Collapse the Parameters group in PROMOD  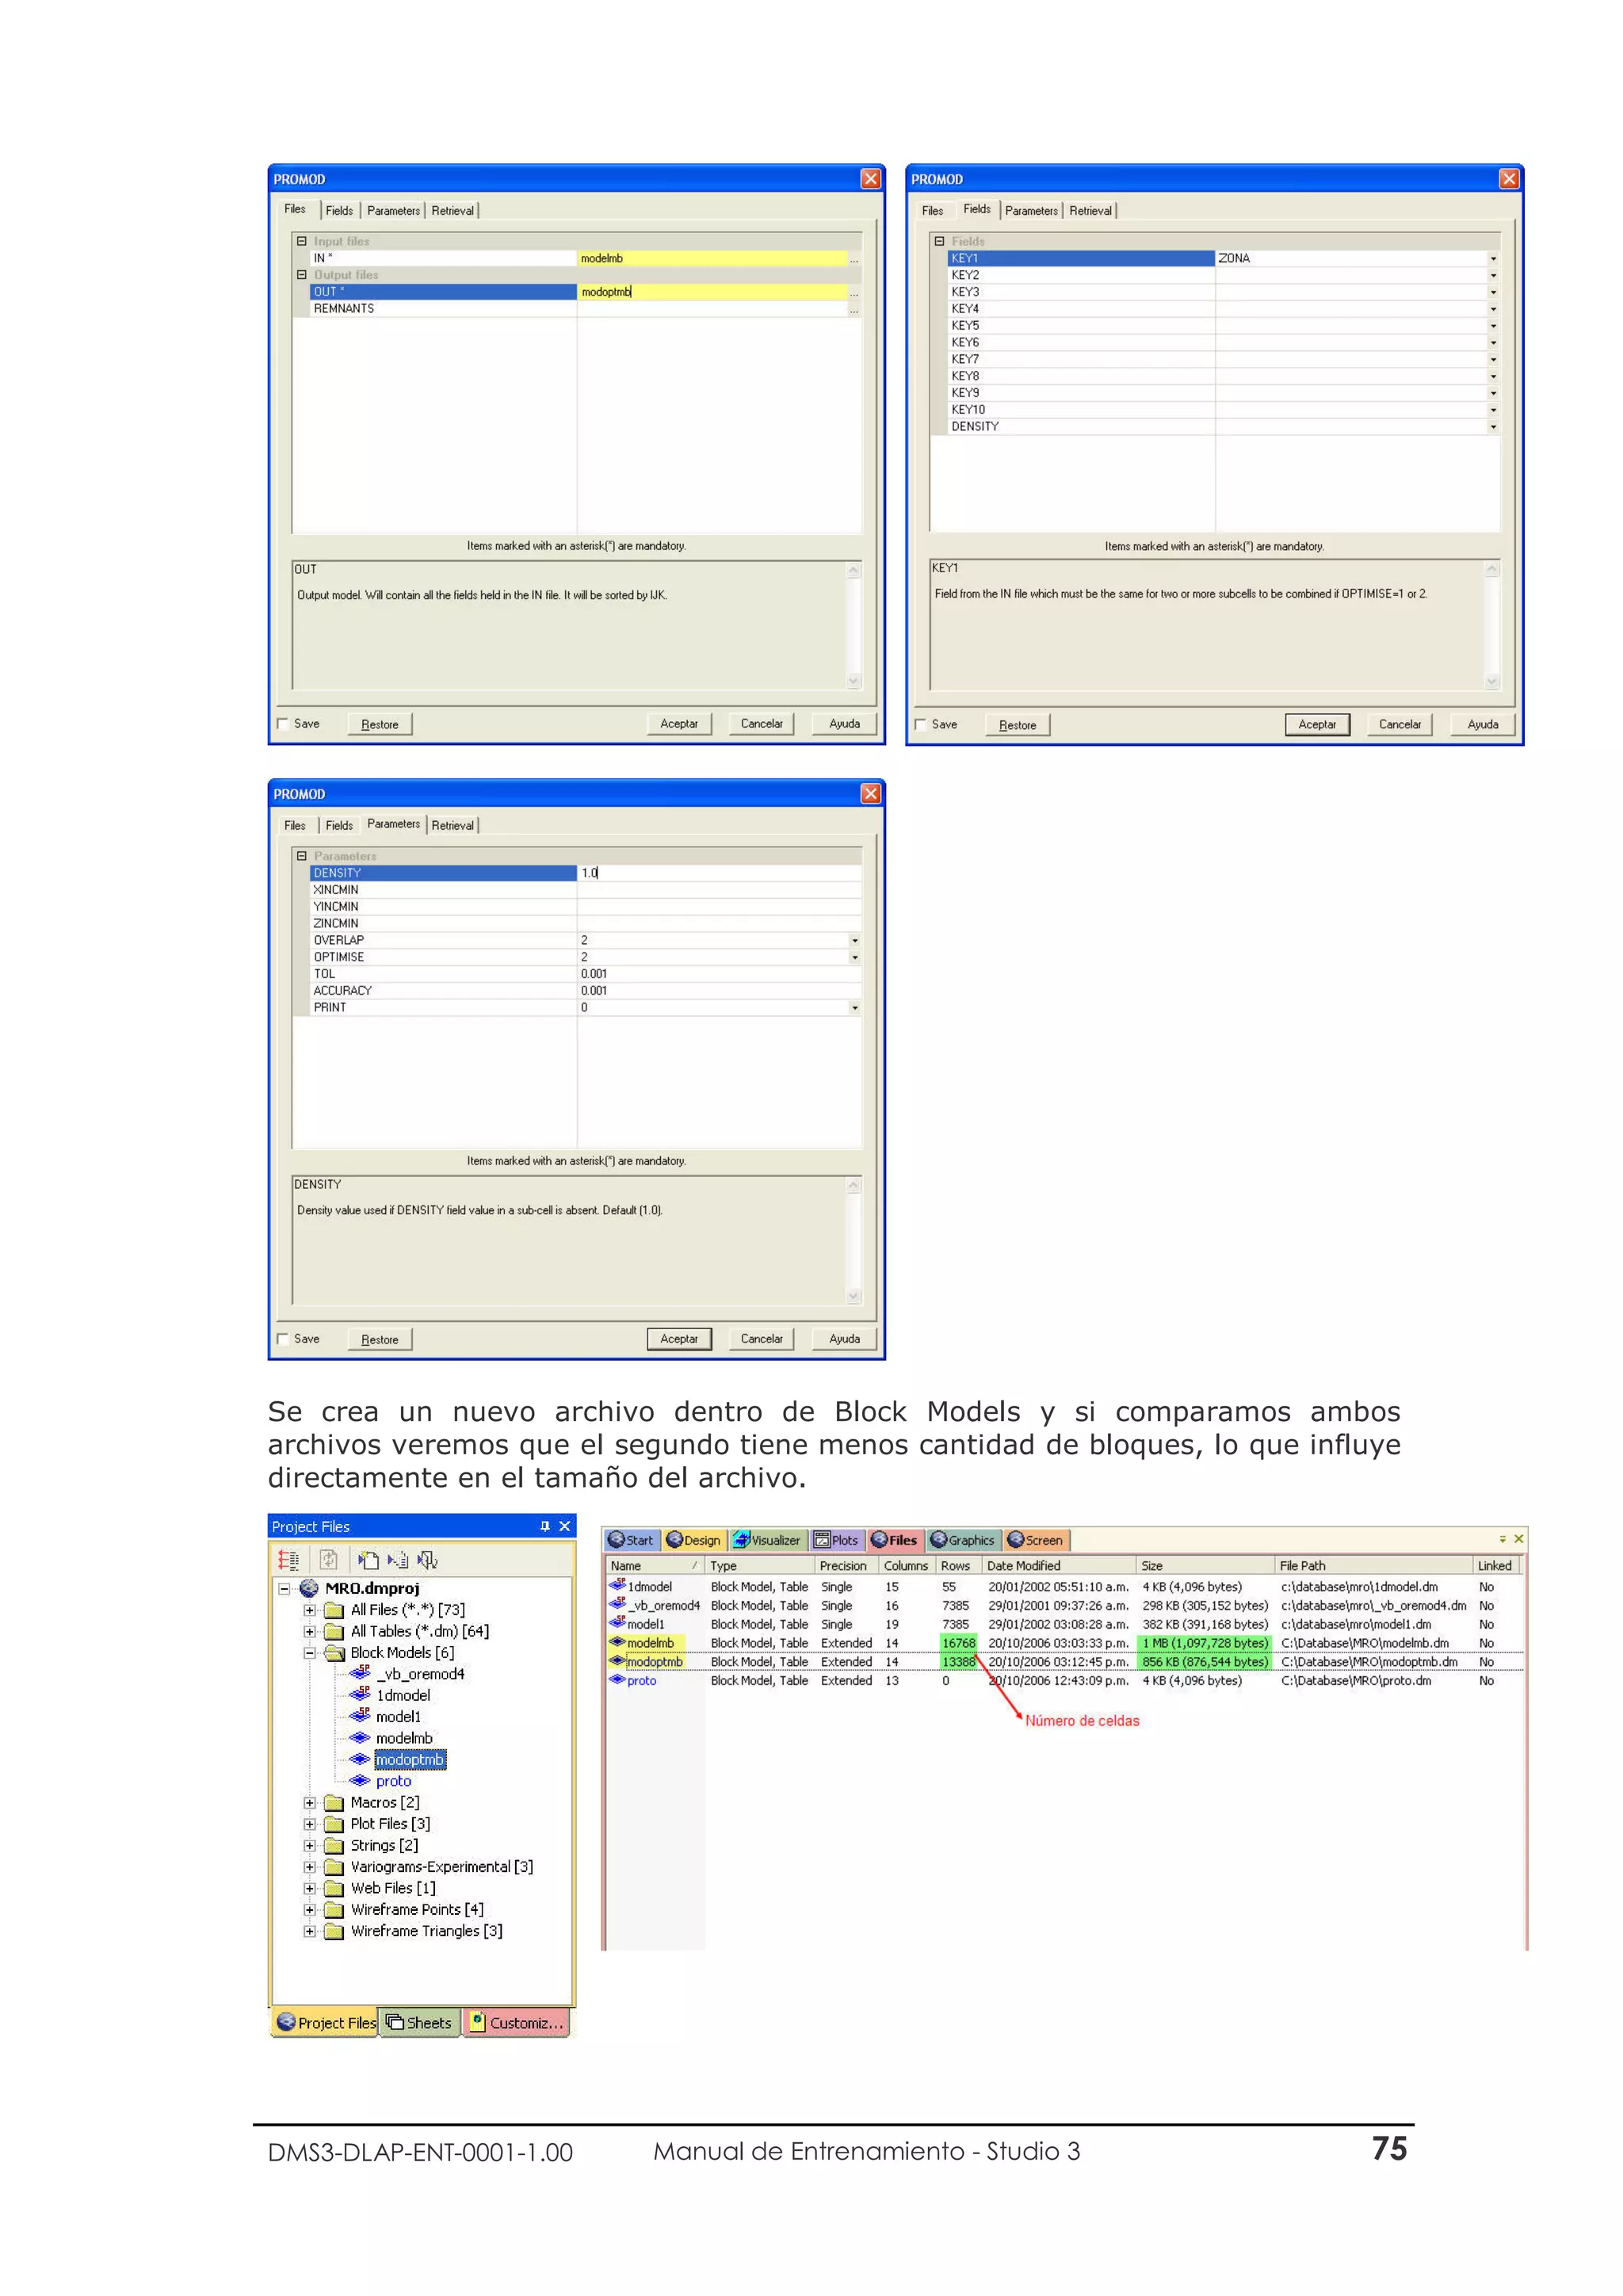point(301,856)
